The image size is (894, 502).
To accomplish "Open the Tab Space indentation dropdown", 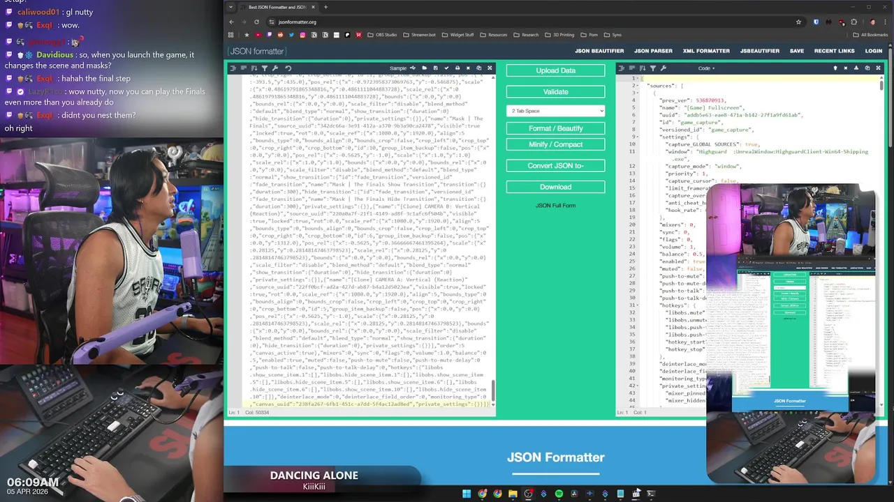I will tap(555, 111).
